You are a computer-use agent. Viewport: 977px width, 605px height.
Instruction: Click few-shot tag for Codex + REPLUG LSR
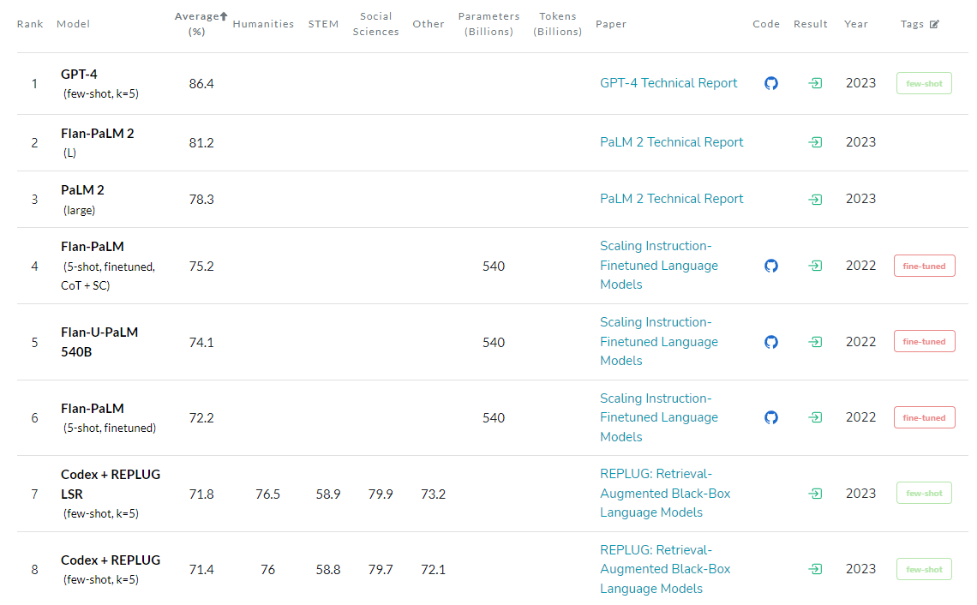click(924, 494)
